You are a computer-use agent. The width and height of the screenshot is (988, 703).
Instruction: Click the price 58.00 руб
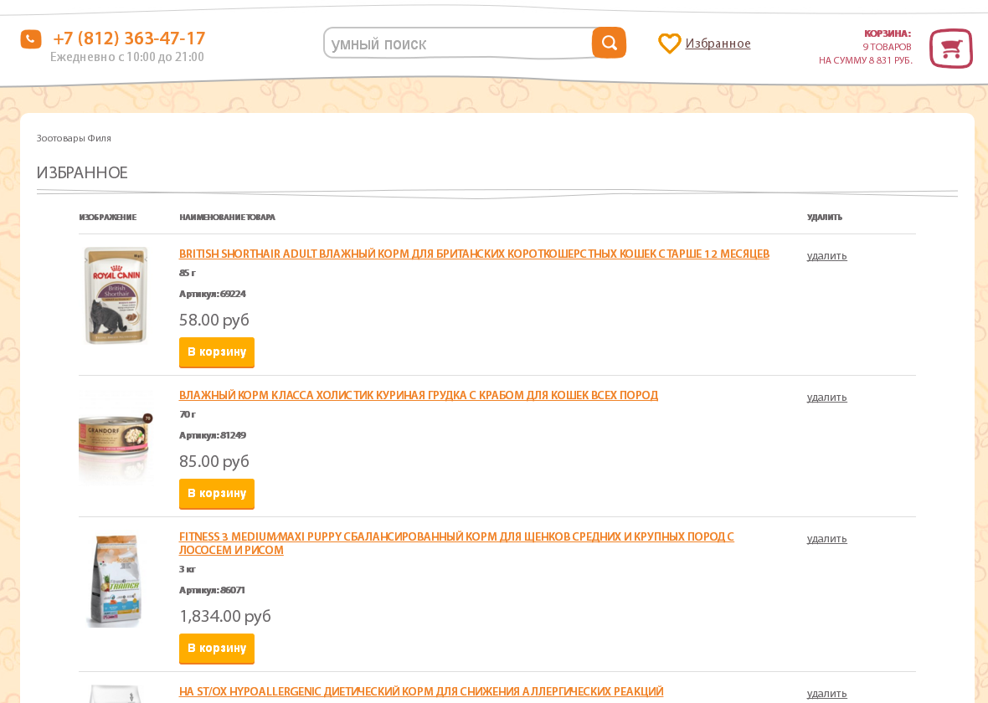(214, 320)
